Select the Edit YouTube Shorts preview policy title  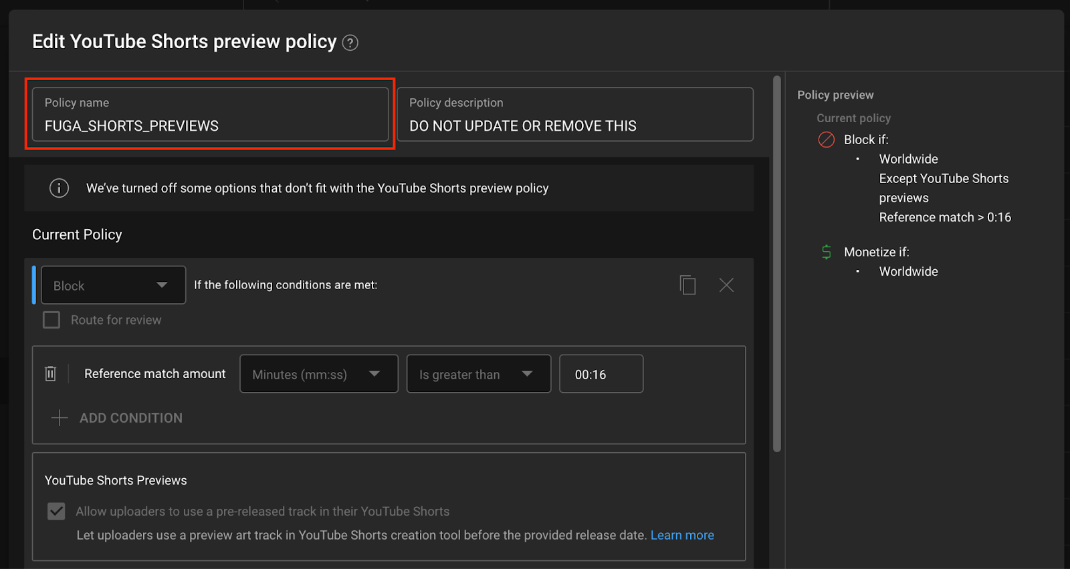point(185,41)
